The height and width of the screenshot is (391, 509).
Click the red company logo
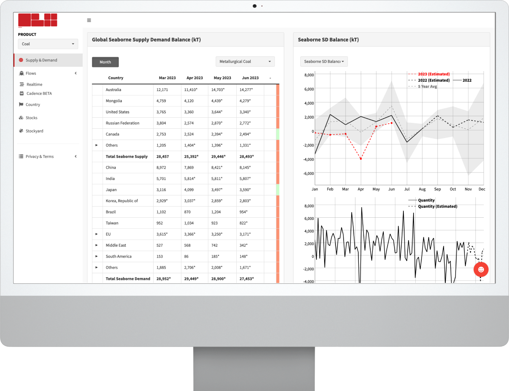click(x=37, y=20)
